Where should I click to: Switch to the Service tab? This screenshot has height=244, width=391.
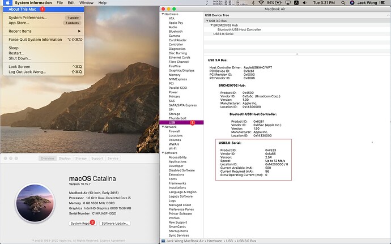pyautogui.click(x=113, y=159)
